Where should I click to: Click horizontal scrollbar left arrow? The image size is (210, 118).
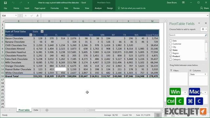88,110
